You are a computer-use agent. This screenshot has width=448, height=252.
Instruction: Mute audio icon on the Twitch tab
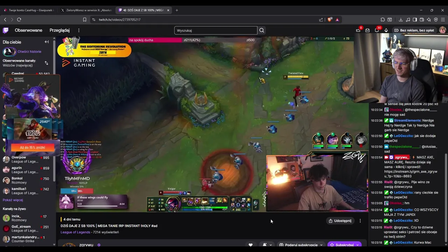(x=125, y=10)
